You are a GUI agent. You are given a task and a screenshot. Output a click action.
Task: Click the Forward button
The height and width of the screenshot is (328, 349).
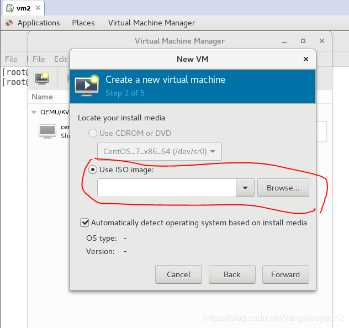(285, 274)
